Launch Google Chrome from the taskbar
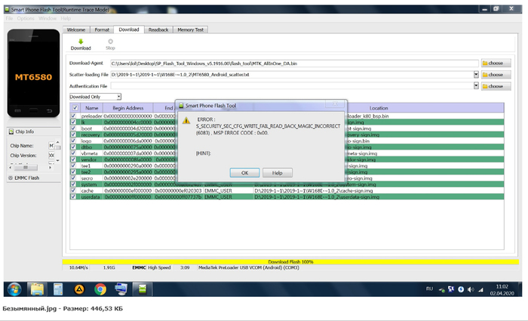The height and width of the screenshot is (321, 528). (100, 289)
